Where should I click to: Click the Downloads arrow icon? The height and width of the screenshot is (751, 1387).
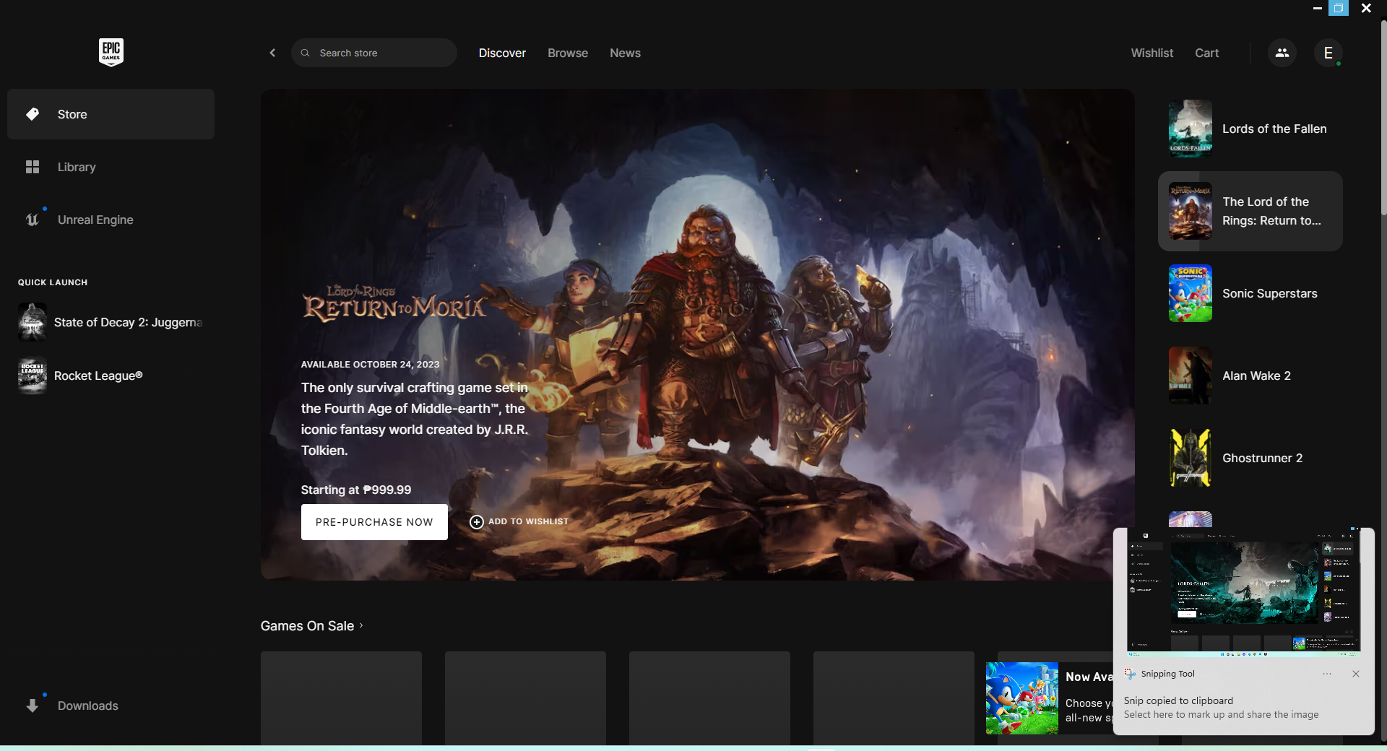tap(33, 706)
